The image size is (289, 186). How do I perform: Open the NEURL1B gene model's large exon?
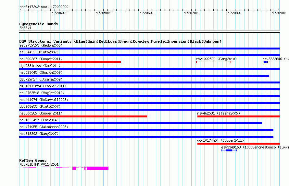tap(97, 168)
